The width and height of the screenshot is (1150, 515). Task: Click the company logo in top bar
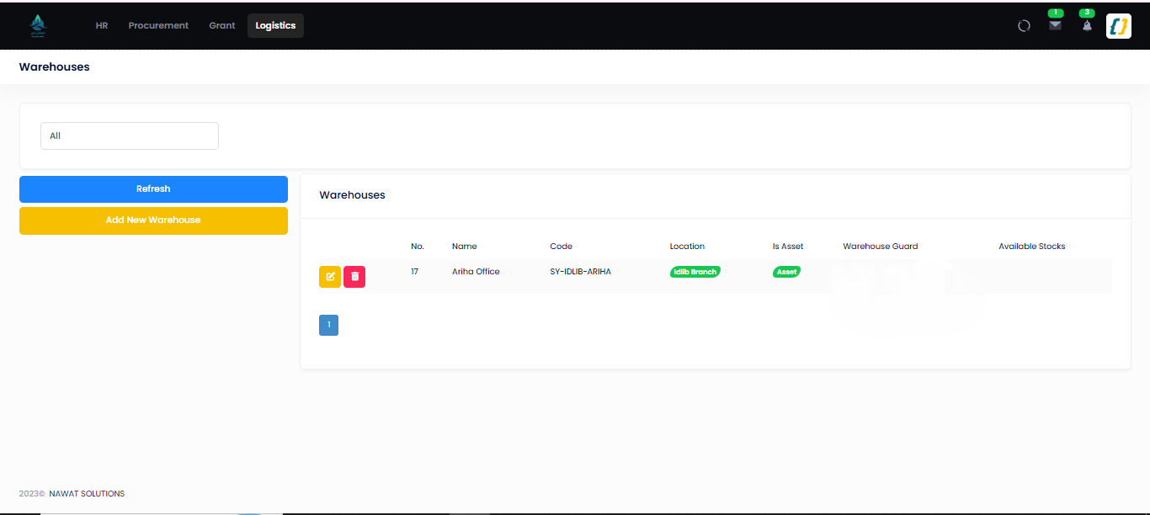[x=38, y=26]
